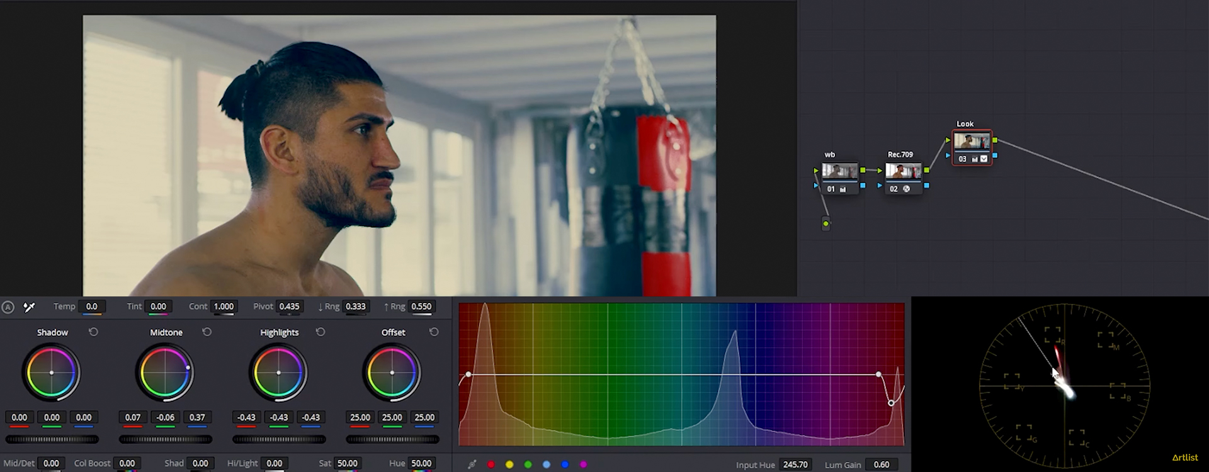Click the lowered control point on hue curve
The height and width of the screenshot is (472, 1209).
point(891,403)
